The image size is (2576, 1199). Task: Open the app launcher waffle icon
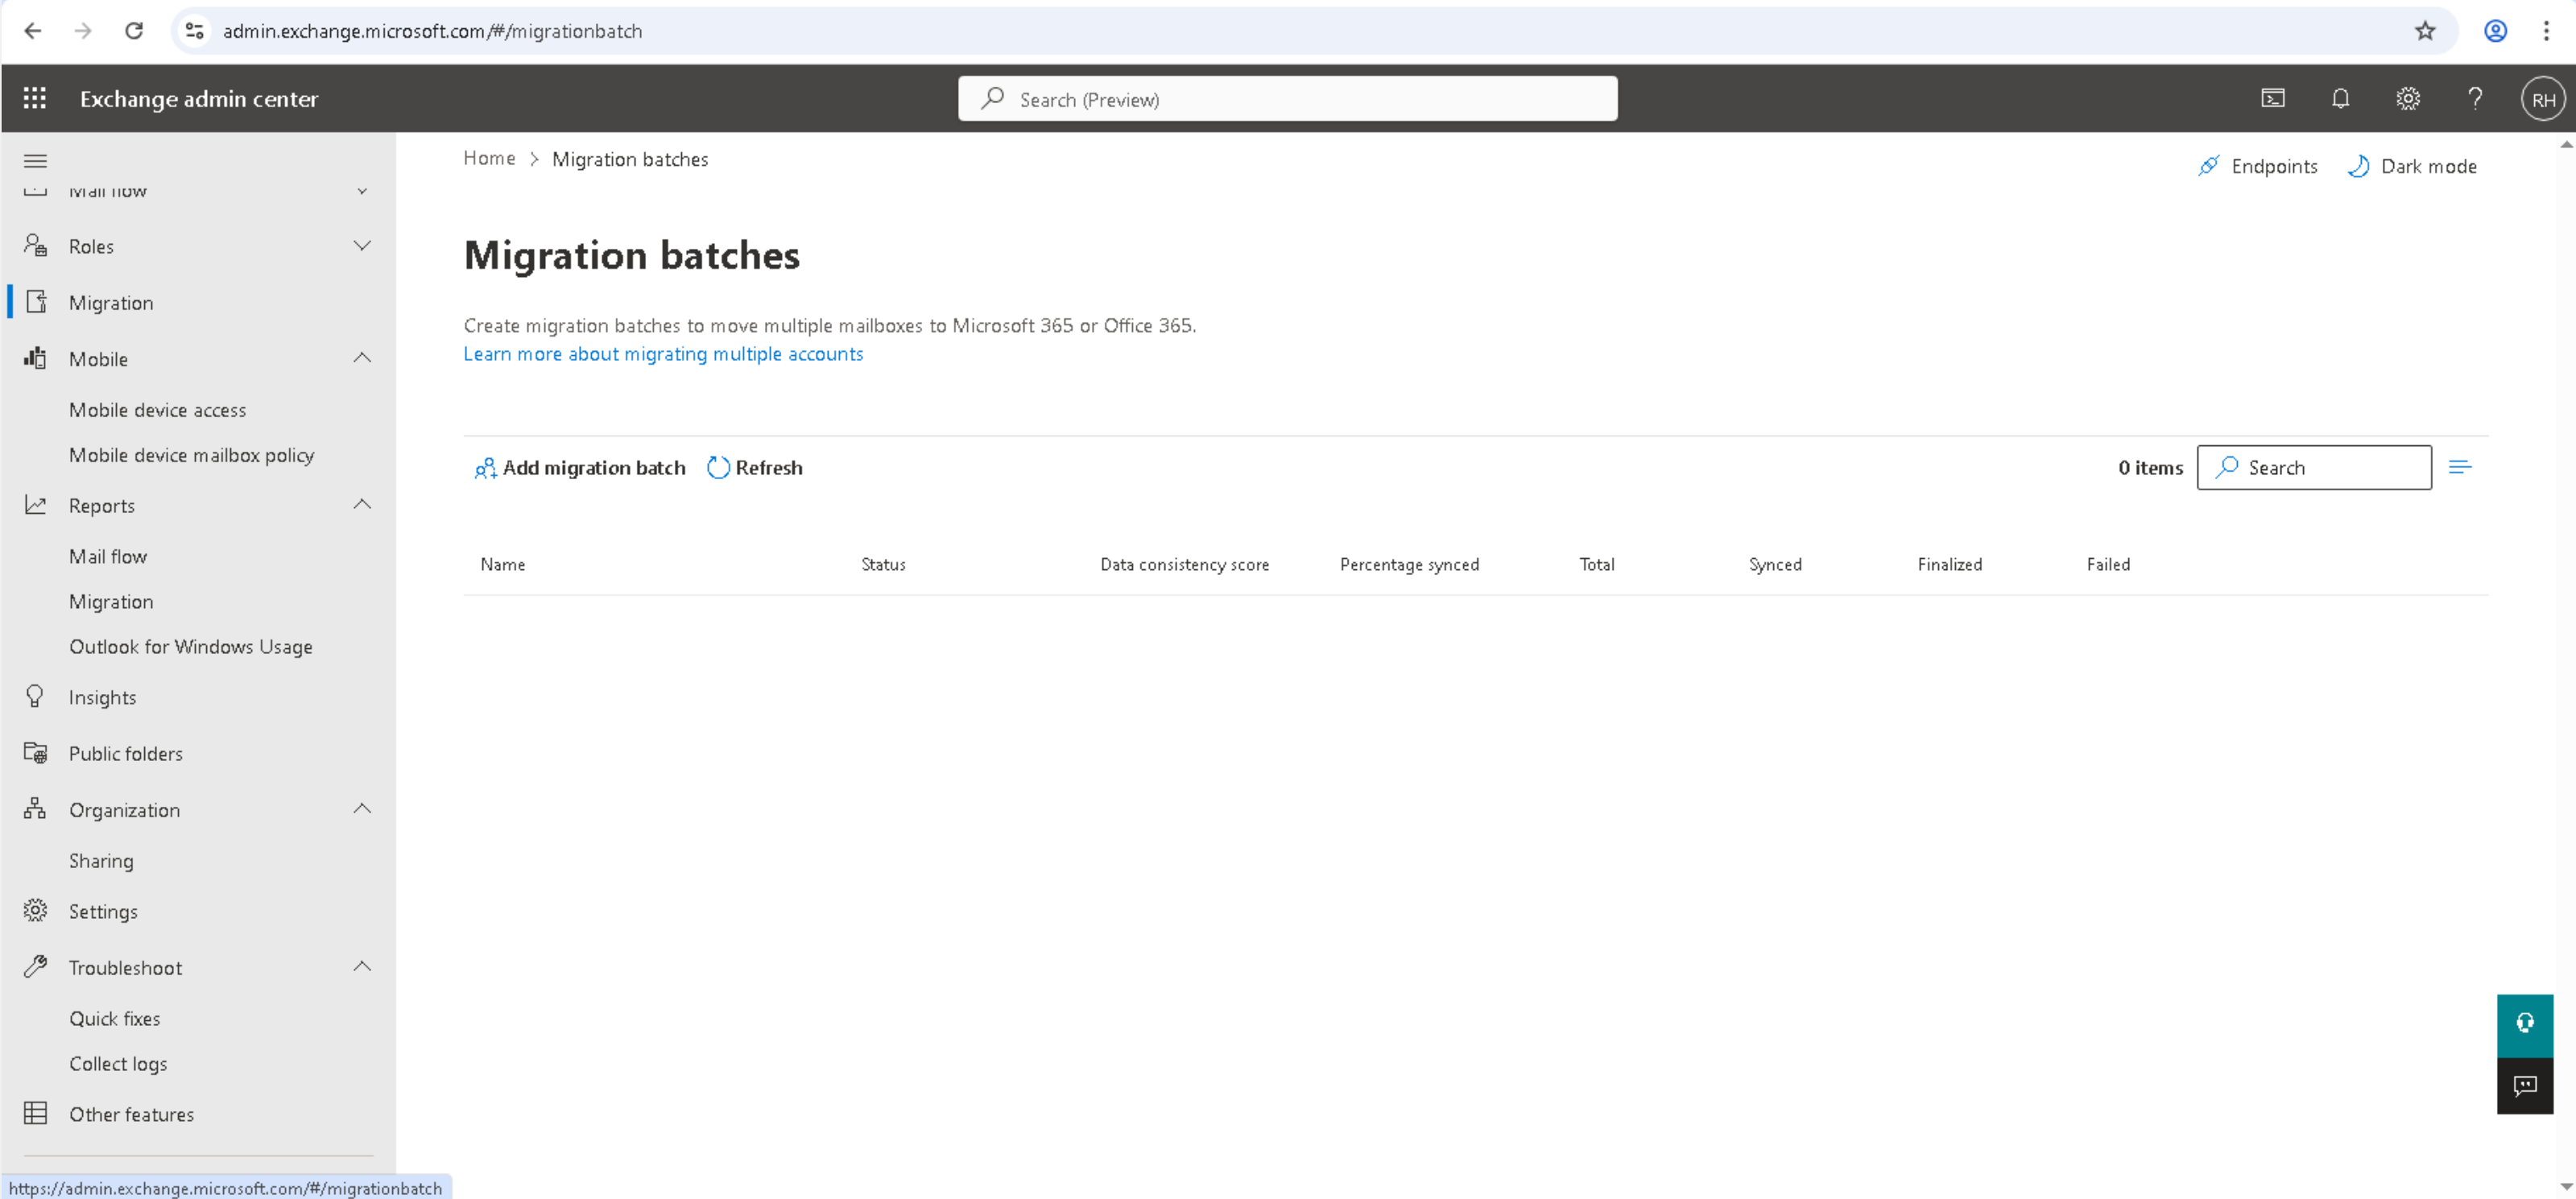coord(35,98)
